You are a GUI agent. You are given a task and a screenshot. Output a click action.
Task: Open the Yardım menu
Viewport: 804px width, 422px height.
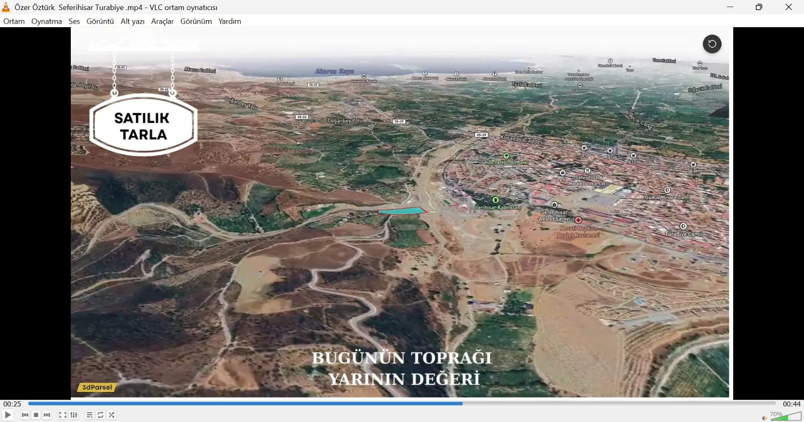click(230, 21)
